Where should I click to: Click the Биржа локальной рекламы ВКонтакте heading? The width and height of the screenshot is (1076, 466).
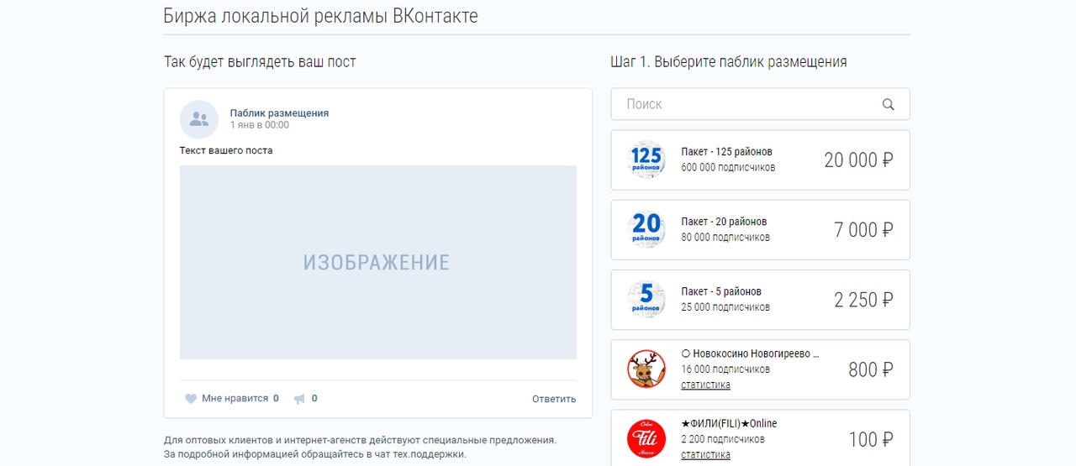click(x=320, y=16)
